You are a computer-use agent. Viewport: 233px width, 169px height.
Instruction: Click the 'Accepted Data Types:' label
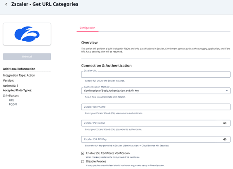tap(17, 91)
